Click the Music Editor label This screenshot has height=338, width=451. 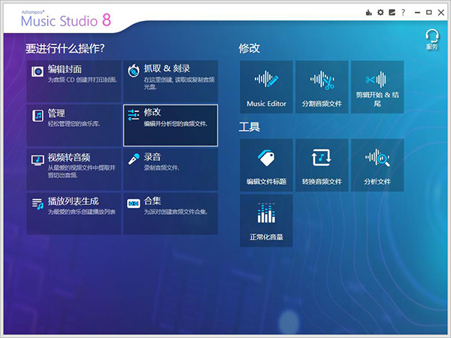click(266, 104)
